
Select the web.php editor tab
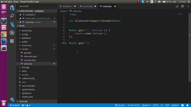tap(107, 6)
